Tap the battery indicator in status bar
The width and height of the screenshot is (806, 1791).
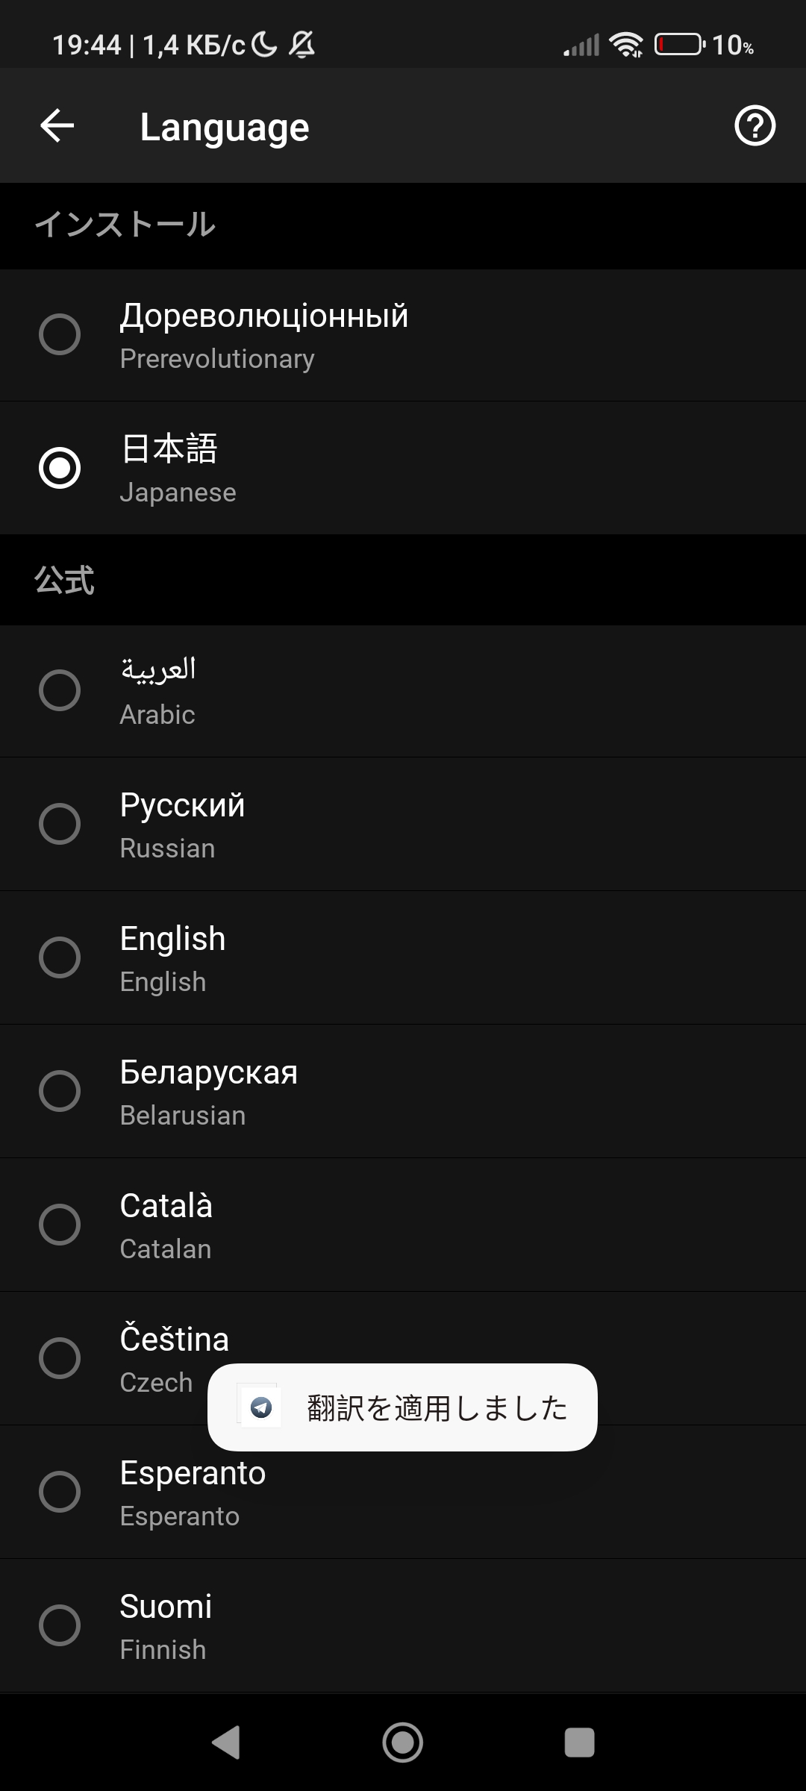point(679,45)
